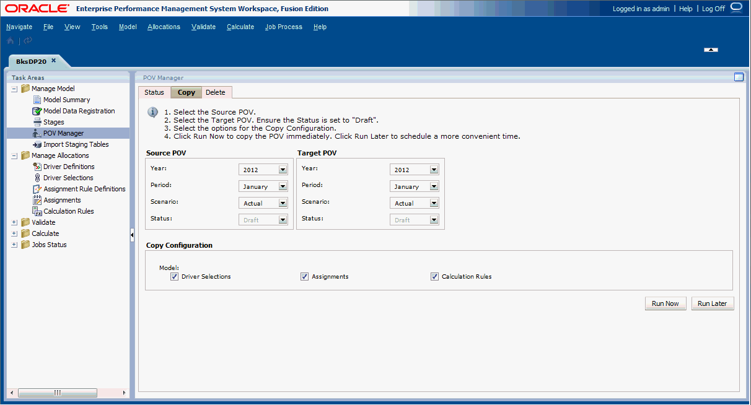Click the right arrow of Task Areas scrollbar
This screenshot has width=751, height=405.
click(x=124, y=393)
